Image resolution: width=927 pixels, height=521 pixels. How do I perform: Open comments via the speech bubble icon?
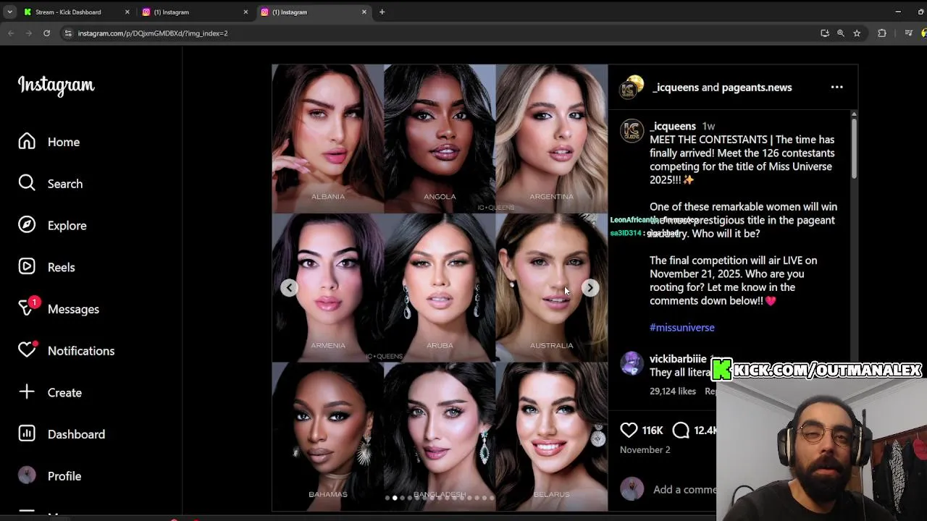[x=681, y=430]
